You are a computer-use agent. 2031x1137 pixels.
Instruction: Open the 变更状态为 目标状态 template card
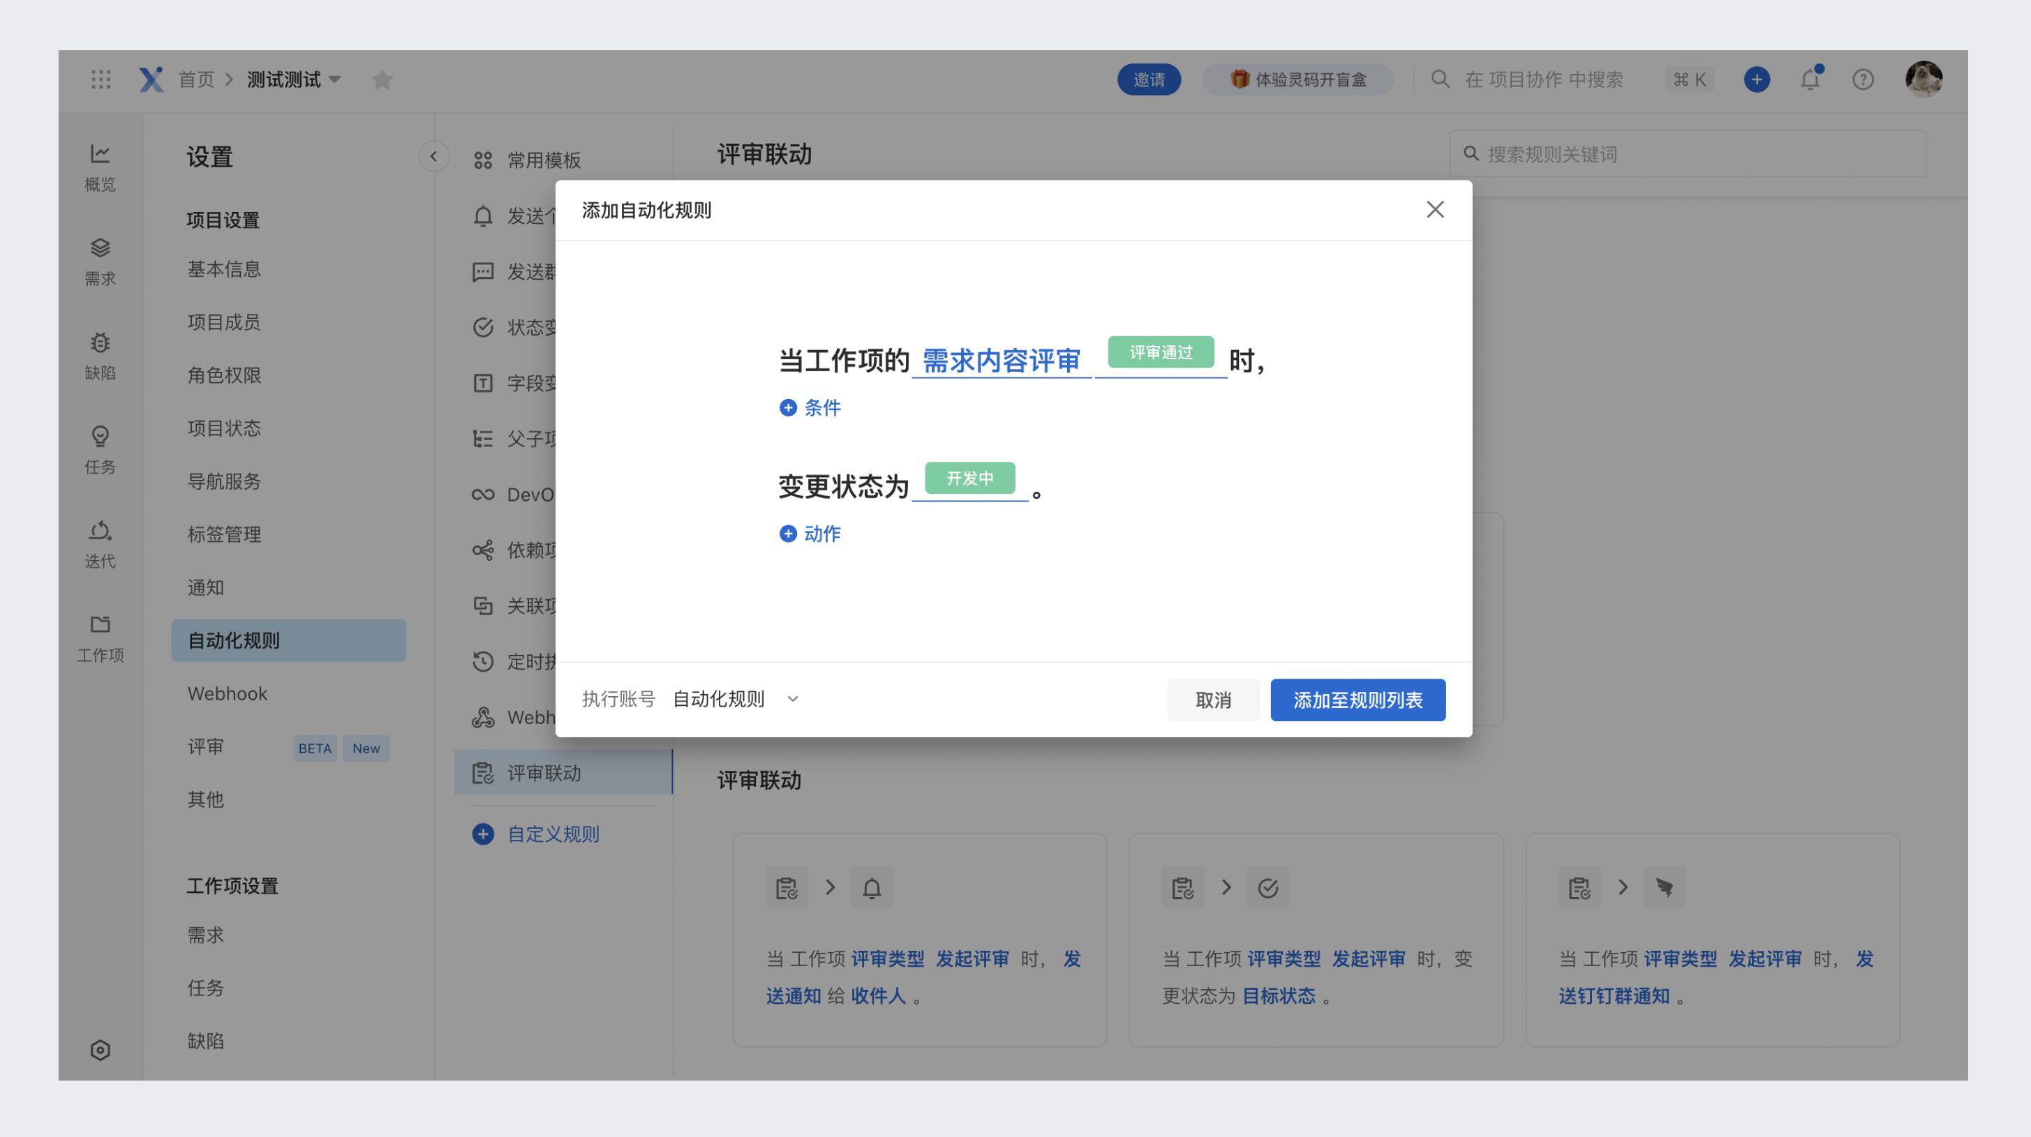(x=1316, y=940)
